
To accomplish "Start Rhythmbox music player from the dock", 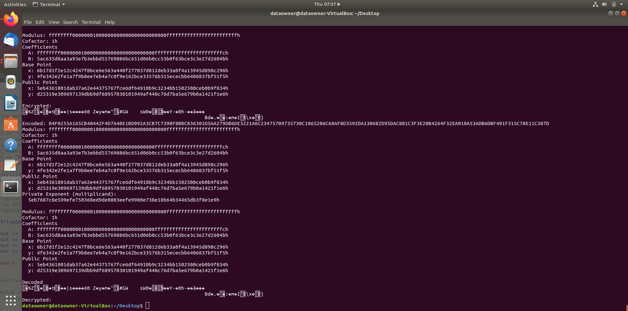I will point(11,82).
